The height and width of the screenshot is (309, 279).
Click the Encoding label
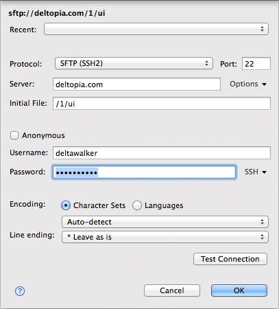27,204
